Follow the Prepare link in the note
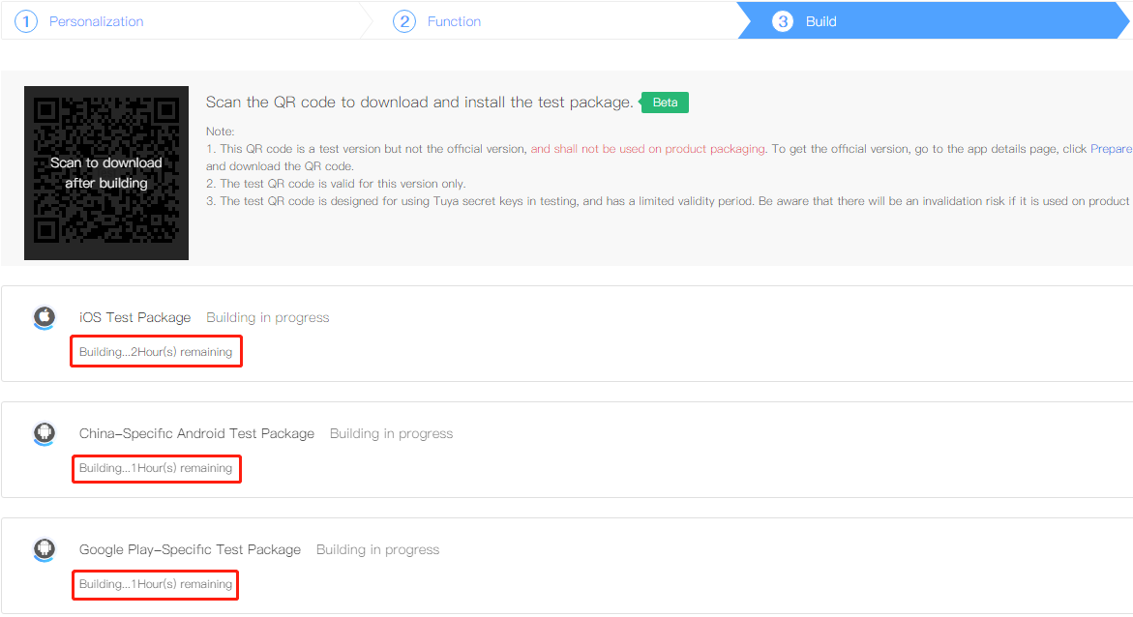Image resolution: width=1133 pixels, height=617 pixels. coord(1112,149)
